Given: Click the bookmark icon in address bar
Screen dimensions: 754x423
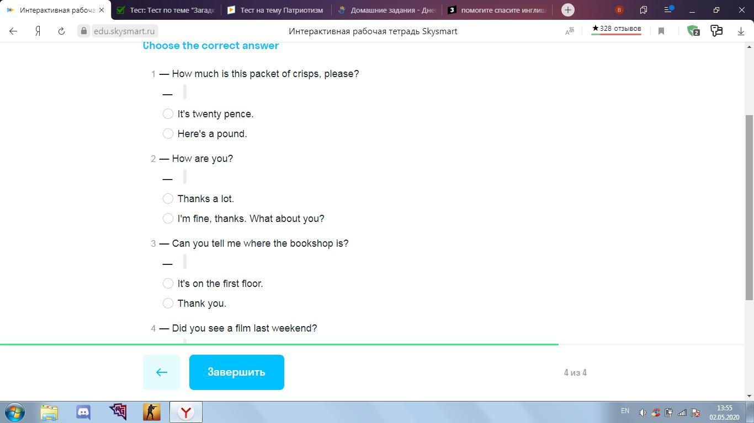Looking at the screenshot, I should click(661, 31).
